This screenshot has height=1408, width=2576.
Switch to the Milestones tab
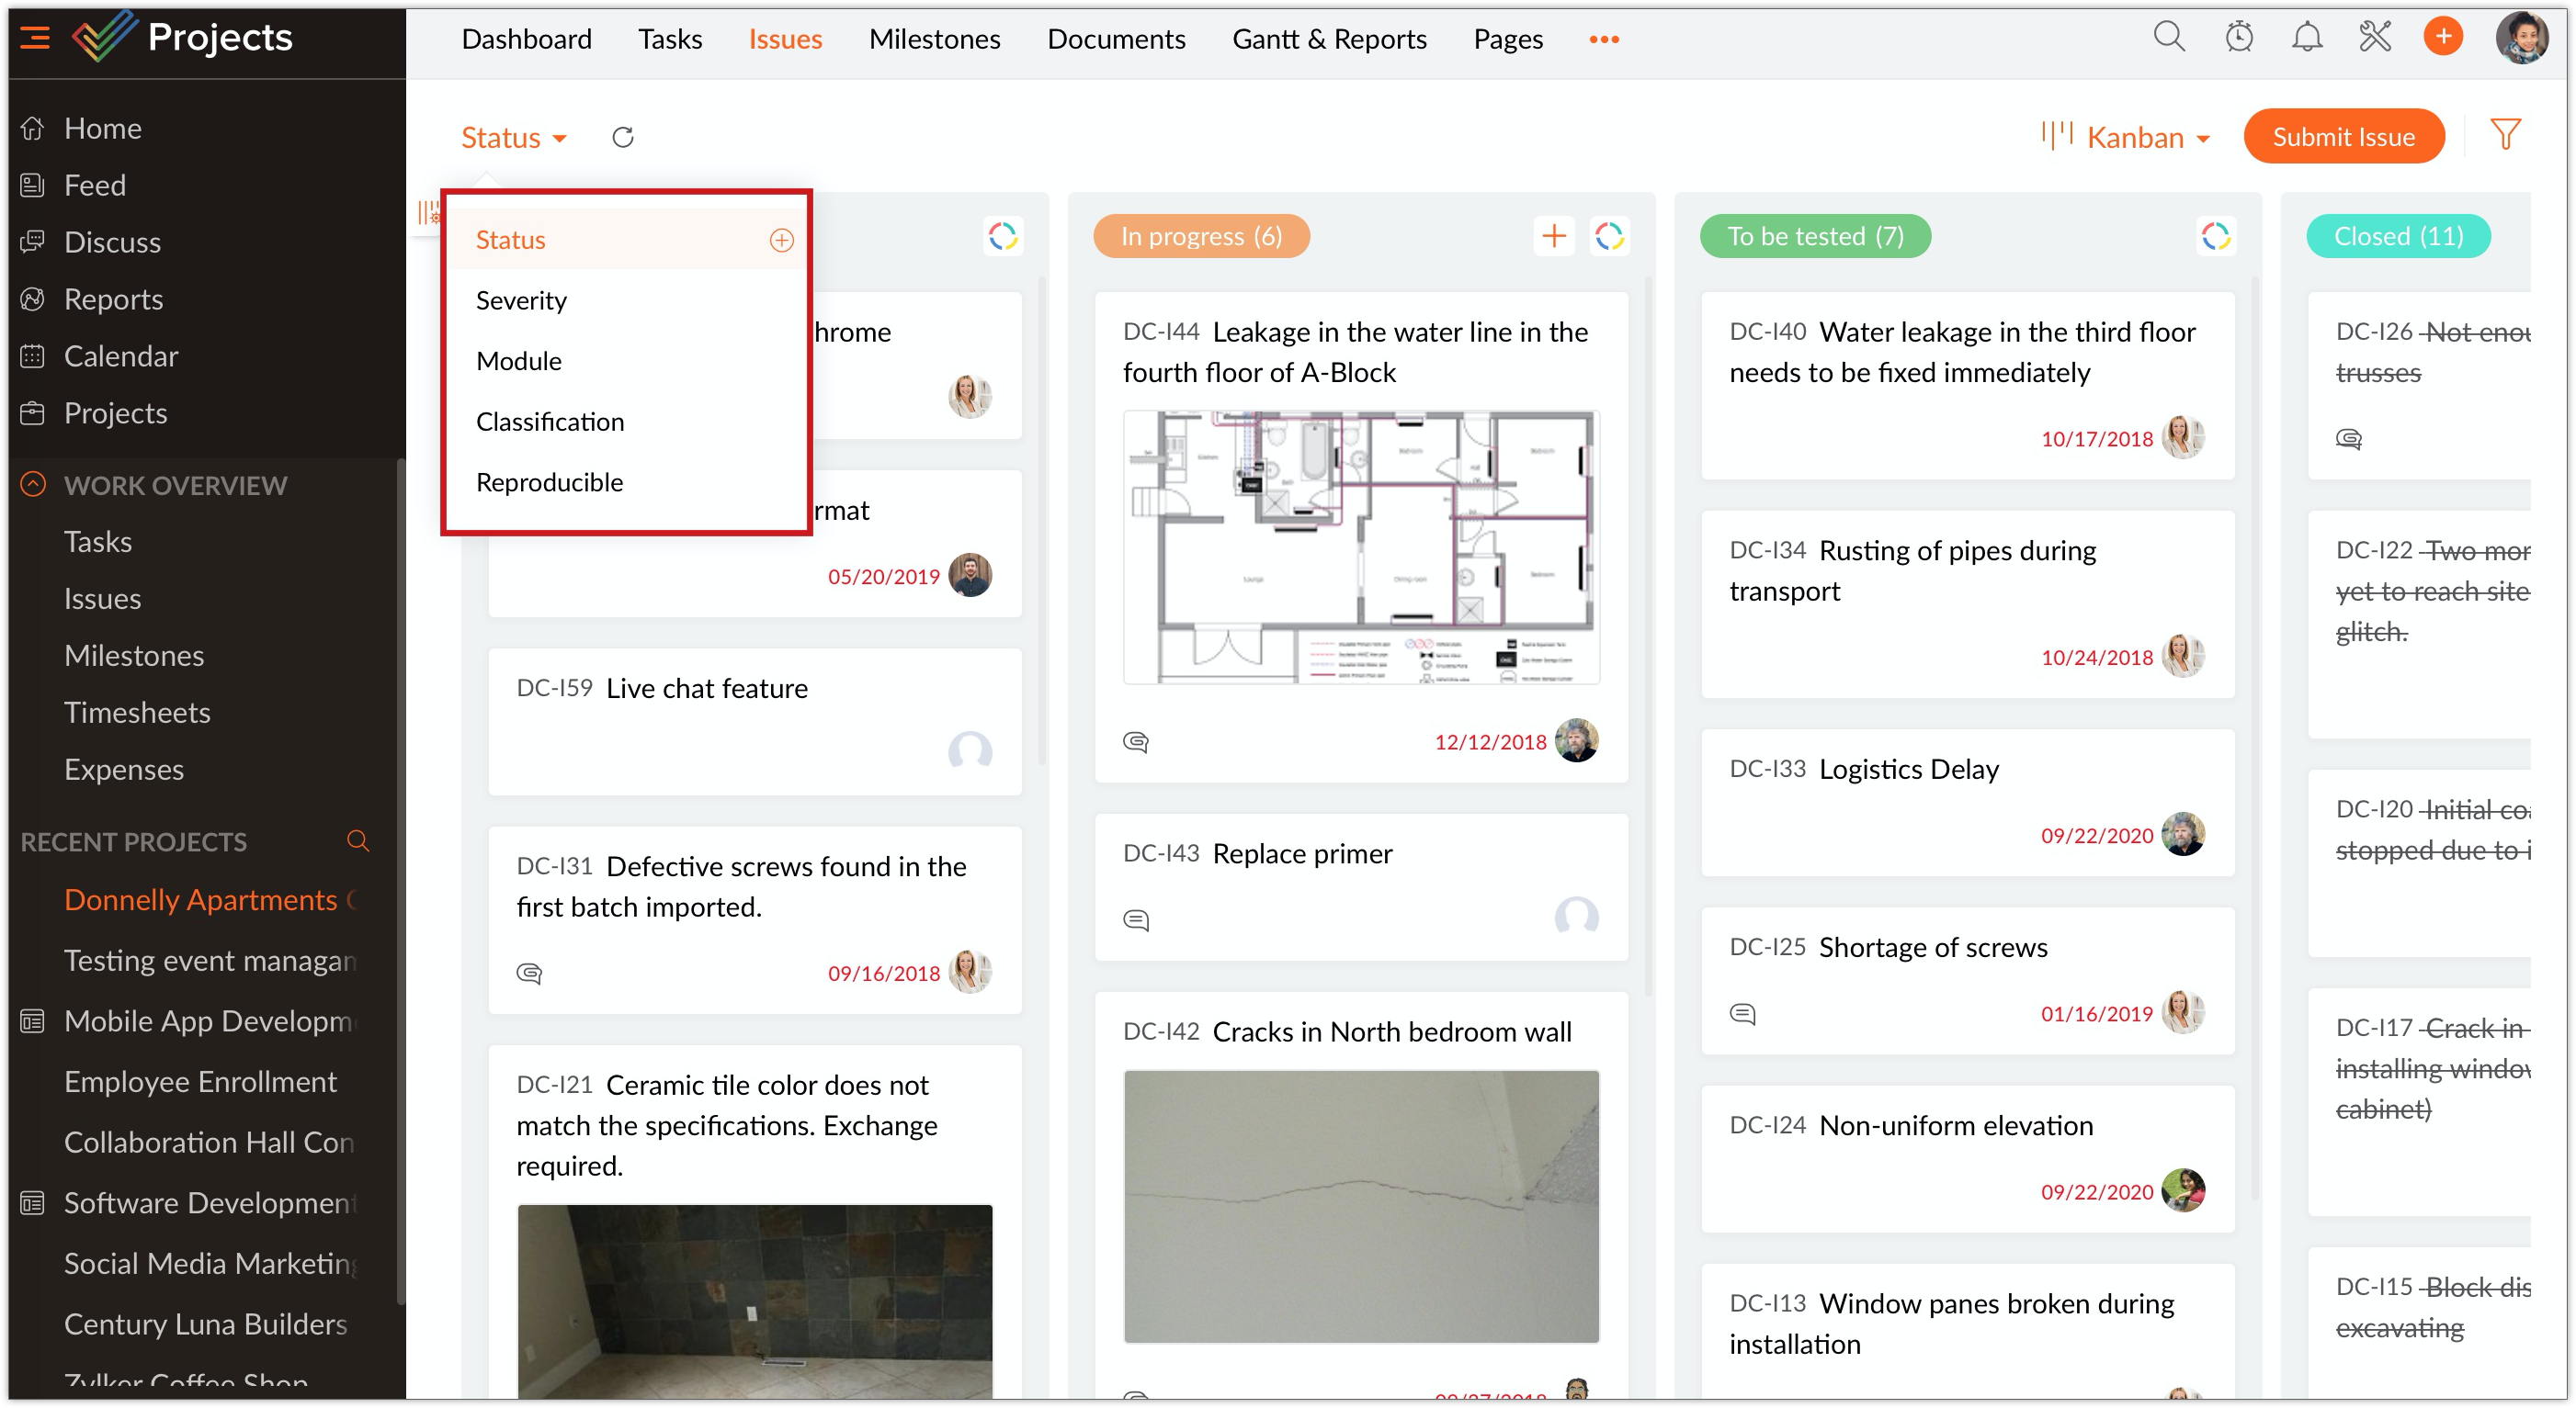coord(934,39)
